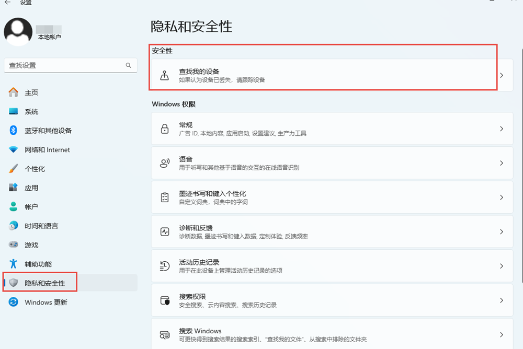Screen dimensions: 523x349
Task: Click the 搜索权限 shield window icon
Action: coord(164,300)
